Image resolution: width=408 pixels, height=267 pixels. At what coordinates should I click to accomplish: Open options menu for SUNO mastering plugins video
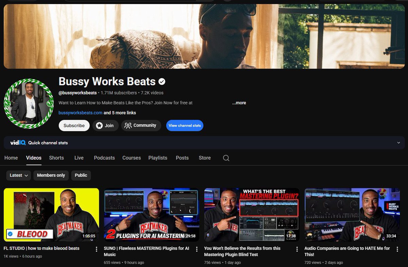pos(197,249)
